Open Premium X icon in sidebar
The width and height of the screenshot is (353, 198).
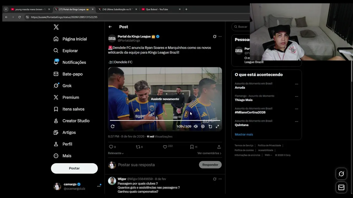[x=56, y=97]
